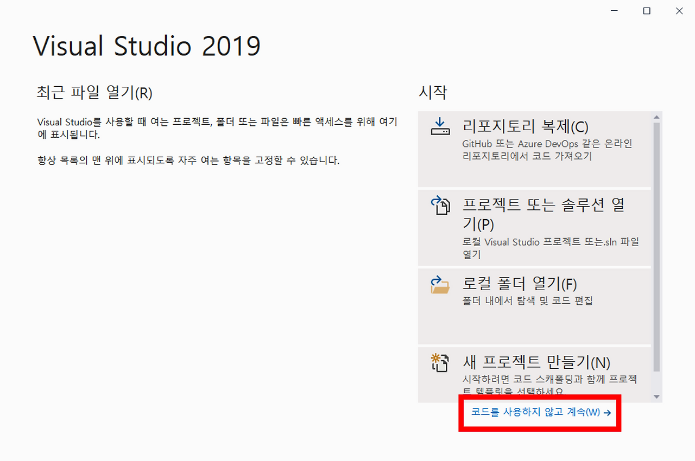The width and height of the screenshot is (695, 461).
Task: Choose the 프로젝트 또는 솔루션 열기(P) title
Action: 544,214
